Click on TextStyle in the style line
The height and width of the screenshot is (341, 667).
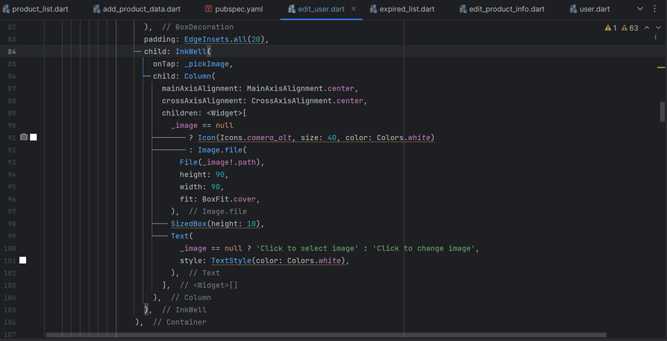[231, 260]
